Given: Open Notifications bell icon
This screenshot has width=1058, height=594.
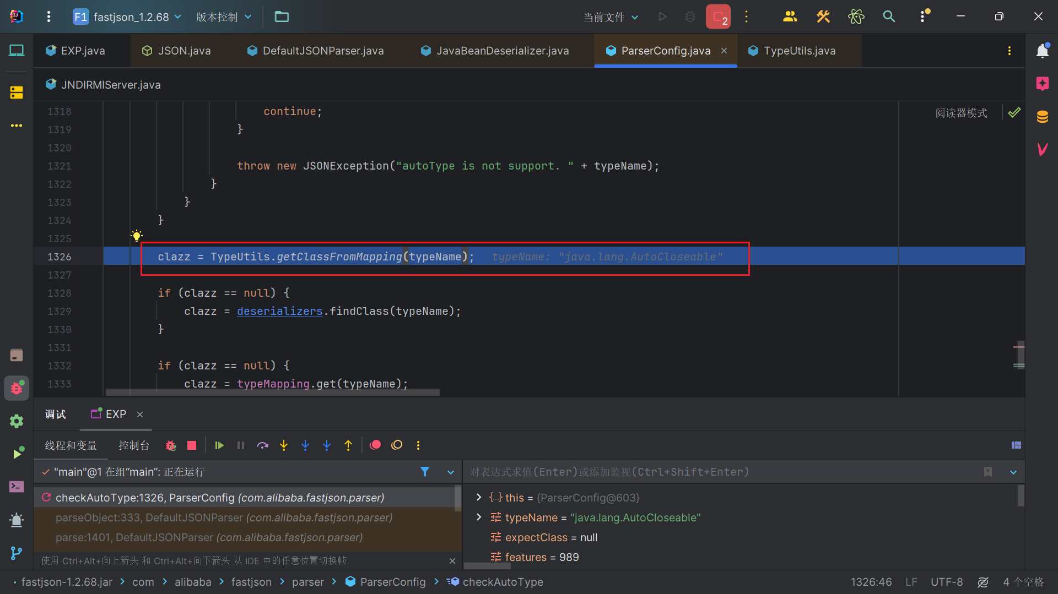Looking at the screenshot, I should point(1042,51).
